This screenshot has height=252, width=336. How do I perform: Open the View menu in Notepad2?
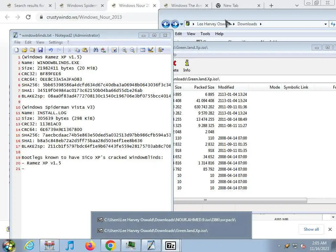[x=40, y=42]
